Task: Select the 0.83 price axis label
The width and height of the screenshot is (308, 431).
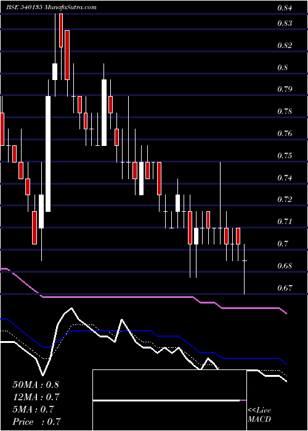Action: point(285,23)
